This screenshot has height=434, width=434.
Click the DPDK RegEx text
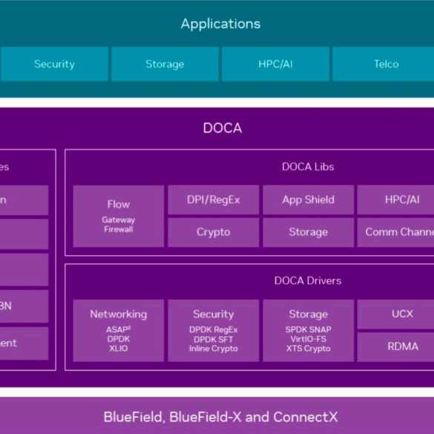click(x=214, y=329)
